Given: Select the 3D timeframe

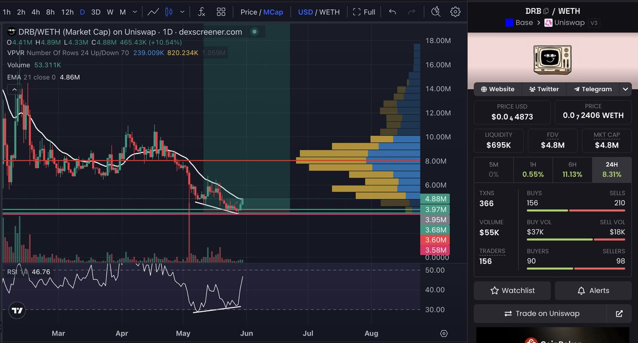Looking at the screenshot, I should [x=96, y=12].
